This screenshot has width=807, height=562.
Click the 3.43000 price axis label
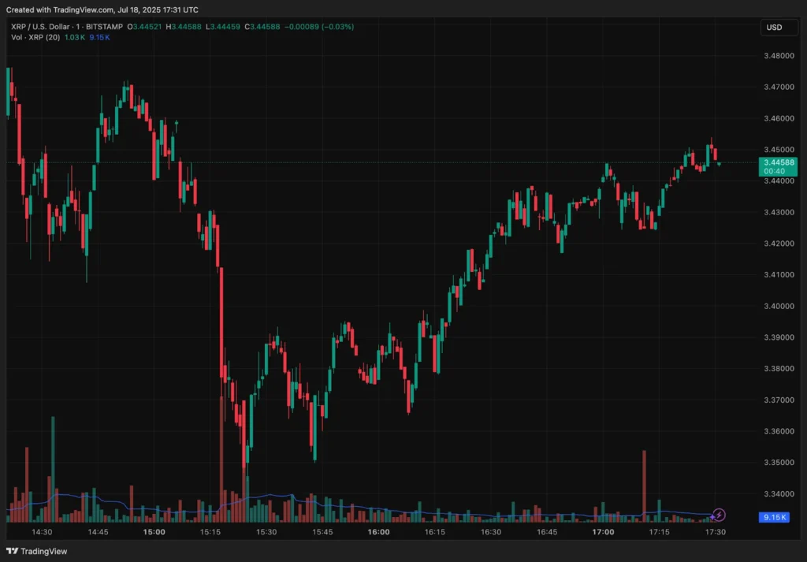779,212
